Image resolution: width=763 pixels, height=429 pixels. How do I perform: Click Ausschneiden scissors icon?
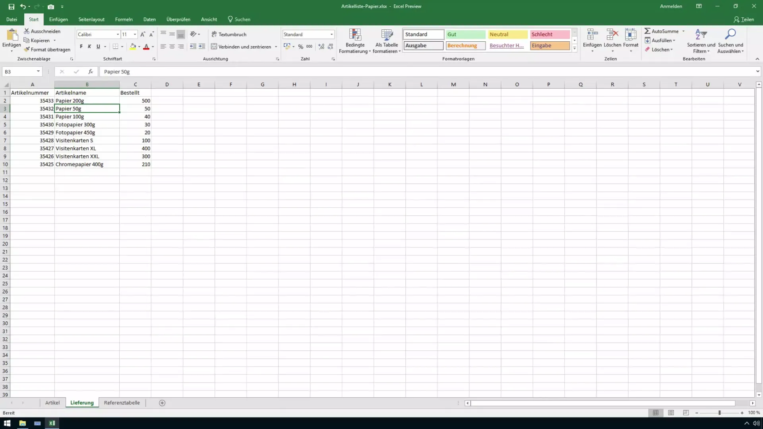tap(27, 31)
